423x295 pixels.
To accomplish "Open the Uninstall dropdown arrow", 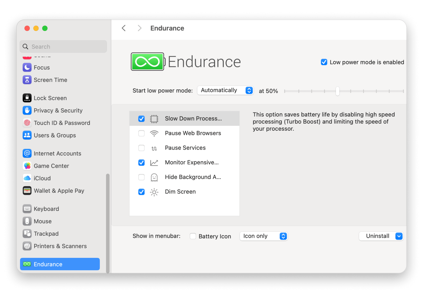I will pyautogui.click(x=399, y=236).
